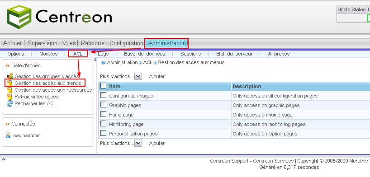This screenshot has height=177, width=370.
Task: Click the Rafraichir les accès icon
Action: point(9,97)
